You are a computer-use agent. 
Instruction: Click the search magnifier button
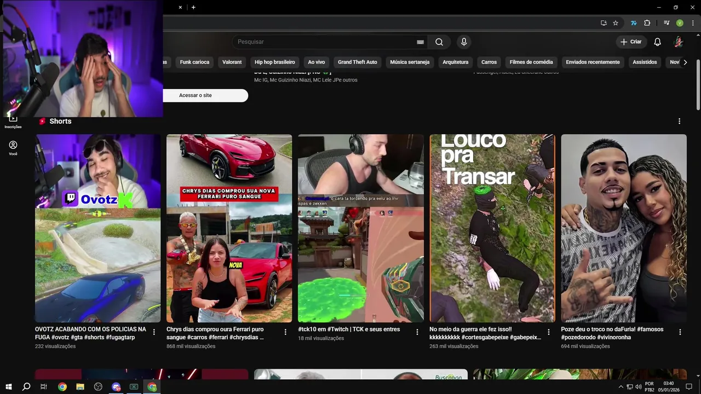(x=439, y=42)
